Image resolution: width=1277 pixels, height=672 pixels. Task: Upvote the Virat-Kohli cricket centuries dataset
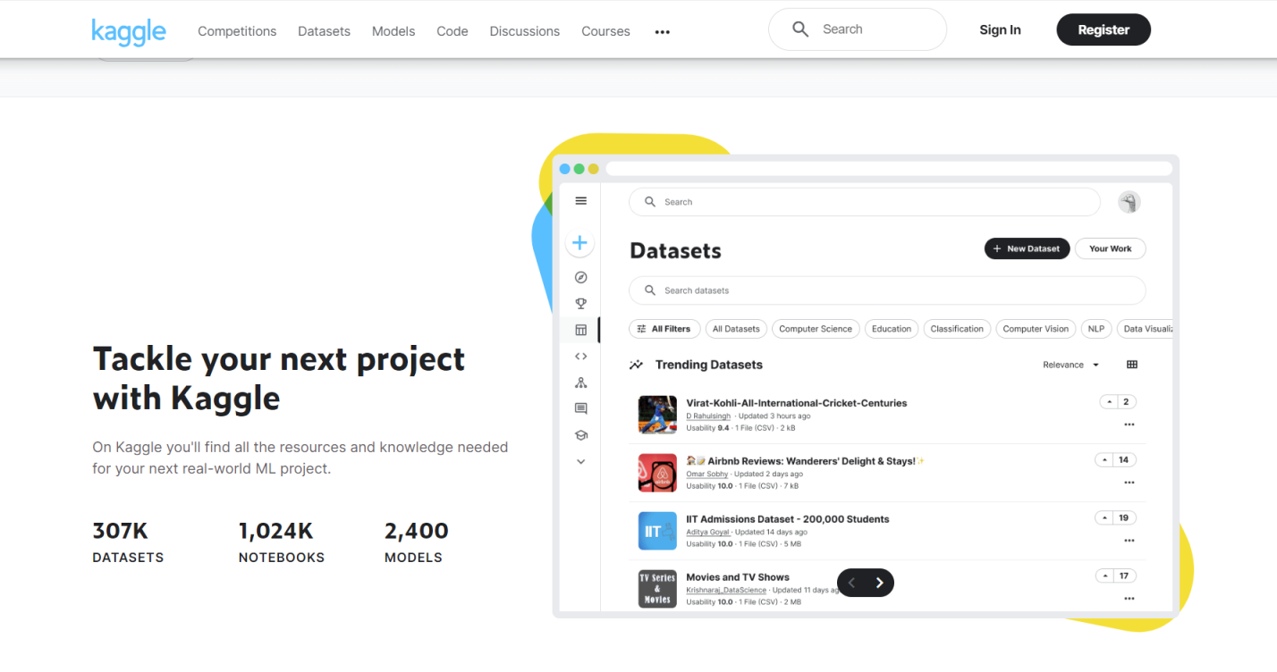[1110, 402]
